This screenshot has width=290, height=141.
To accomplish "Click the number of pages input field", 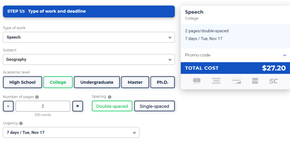I will click(43, 106).
